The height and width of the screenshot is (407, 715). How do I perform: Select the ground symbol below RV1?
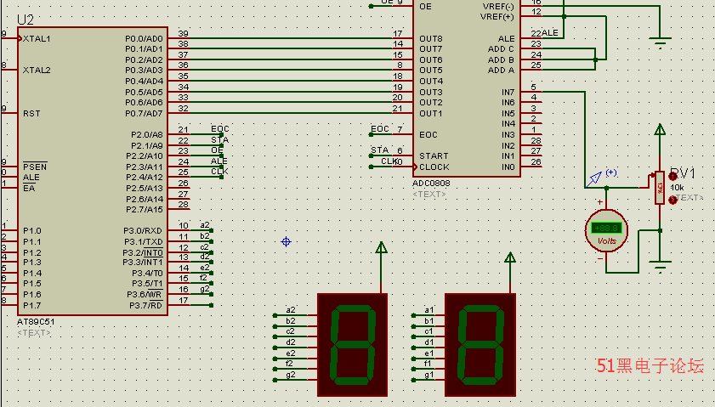tap(660, 267)
